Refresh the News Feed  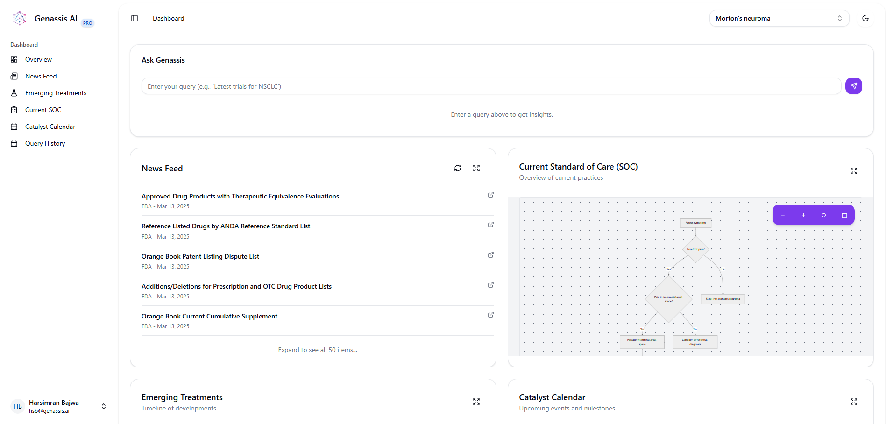[x=458, y=168]
